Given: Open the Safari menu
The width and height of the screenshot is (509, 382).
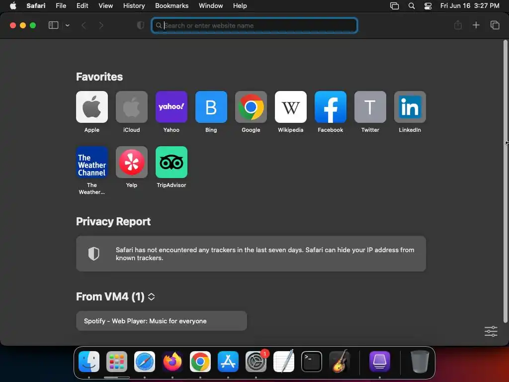Looking at the screenshot, I should point(36,5).
